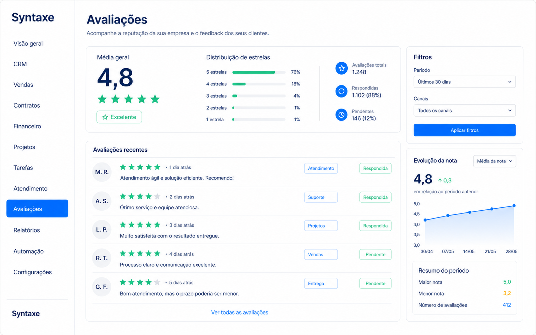Open Automação in the sidebar
Image resolution: width=536 pixels, height=335 pixels.
pyautogui.click(x=28, y=251)
